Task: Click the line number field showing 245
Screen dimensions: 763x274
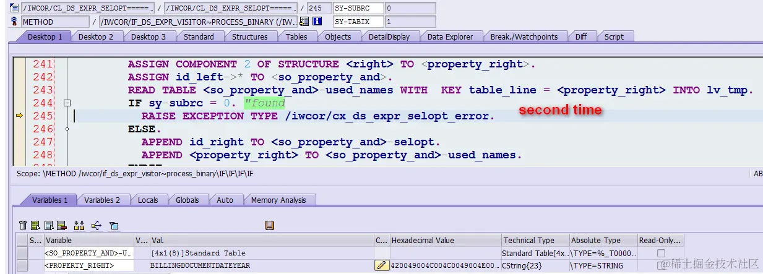Action: click(x=318, y=8)
